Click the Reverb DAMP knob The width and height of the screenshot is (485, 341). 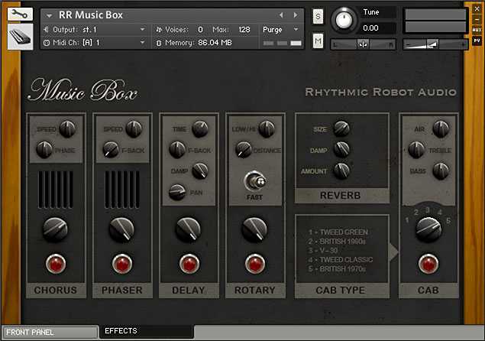point(341,150)
